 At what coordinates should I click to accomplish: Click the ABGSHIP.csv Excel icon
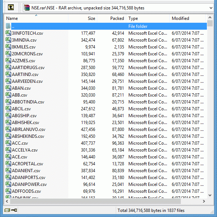tap(8, 116)
